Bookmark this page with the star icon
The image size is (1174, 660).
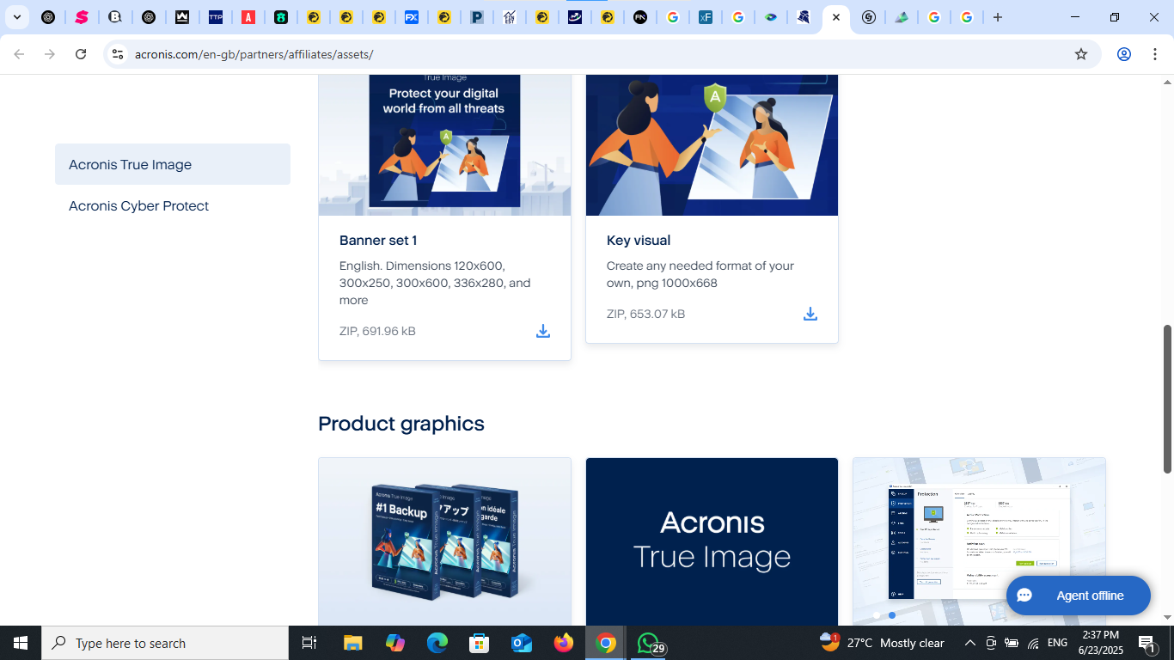pyautogui.click(x=1081, y=54)
